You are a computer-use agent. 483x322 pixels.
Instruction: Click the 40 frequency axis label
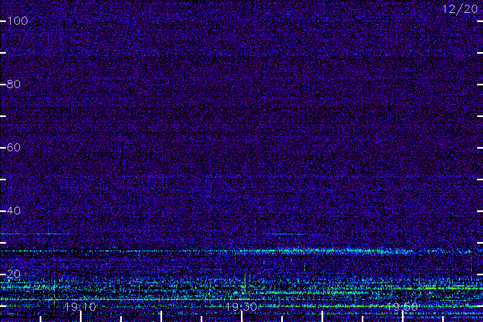pyautogui.click(x=13, y=211)
